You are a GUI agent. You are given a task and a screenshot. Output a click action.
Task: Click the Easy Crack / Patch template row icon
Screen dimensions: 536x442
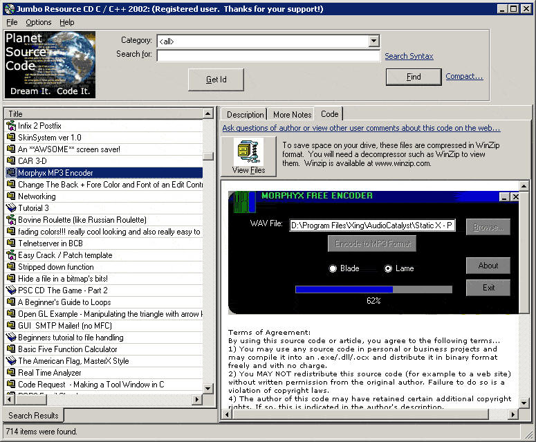(x=11, y=255)
